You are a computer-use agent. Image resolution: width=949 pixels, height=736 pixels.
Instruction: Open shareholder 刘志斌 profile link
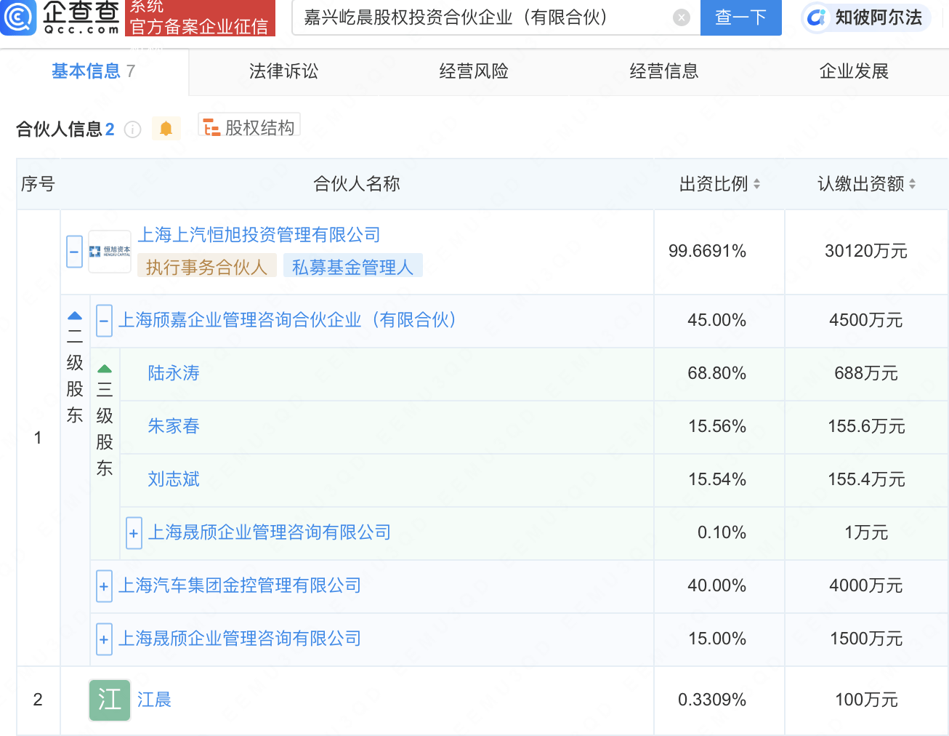174,479
